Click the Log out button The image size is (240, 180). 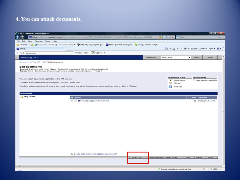[210, 57]
